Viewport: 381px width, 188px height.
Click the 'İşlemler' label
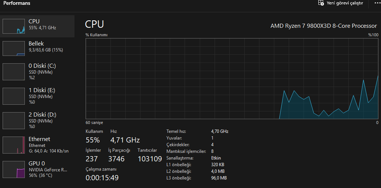click(x=93, y=150)
